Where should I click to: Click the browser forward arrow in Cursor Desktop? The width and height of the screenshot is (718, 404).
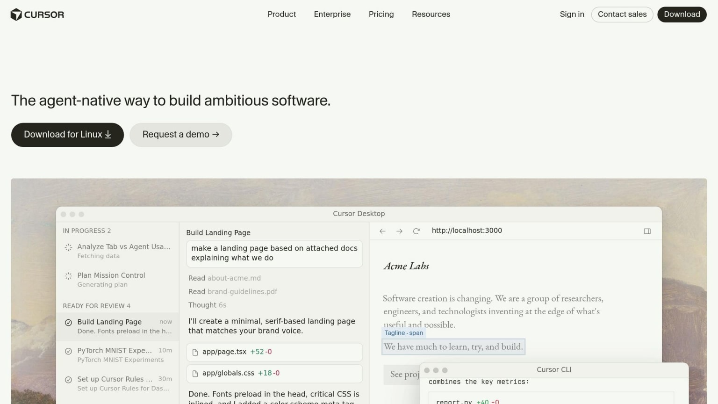[x=399, y=231]
